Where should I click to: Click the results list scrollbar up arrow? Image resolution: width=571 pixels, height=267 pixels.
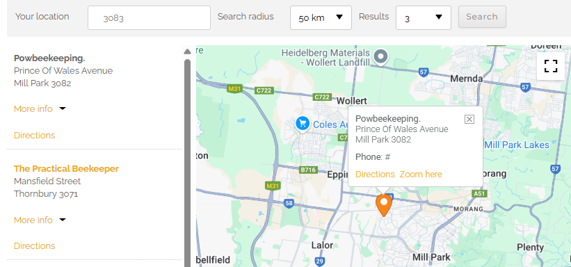coord(187,51)
